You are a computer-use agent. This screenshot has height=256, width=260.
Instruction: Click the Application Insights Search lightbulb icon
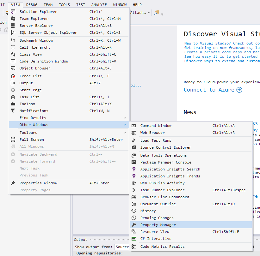(134, 170)
